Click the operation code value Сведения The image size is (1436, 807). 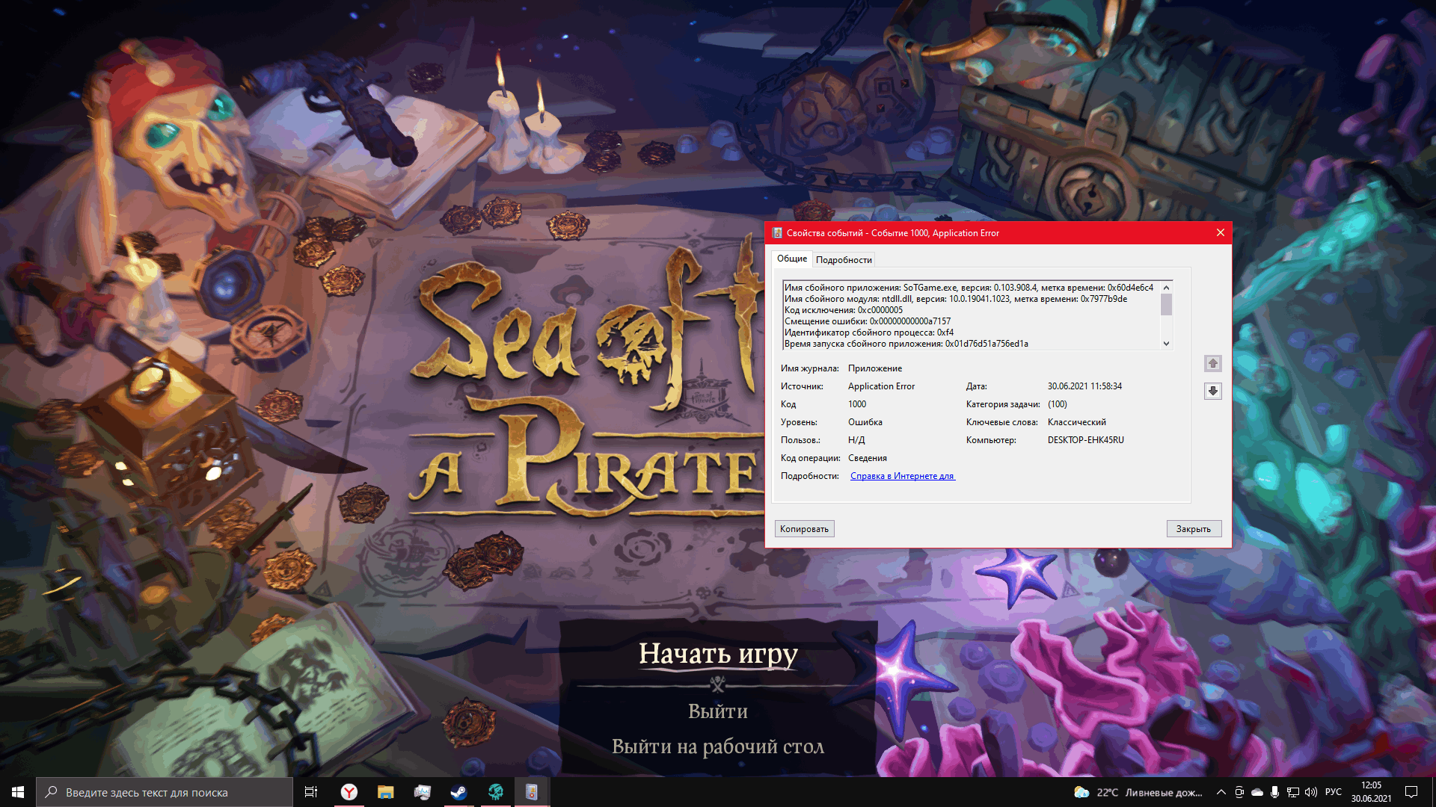click(868, 458)
